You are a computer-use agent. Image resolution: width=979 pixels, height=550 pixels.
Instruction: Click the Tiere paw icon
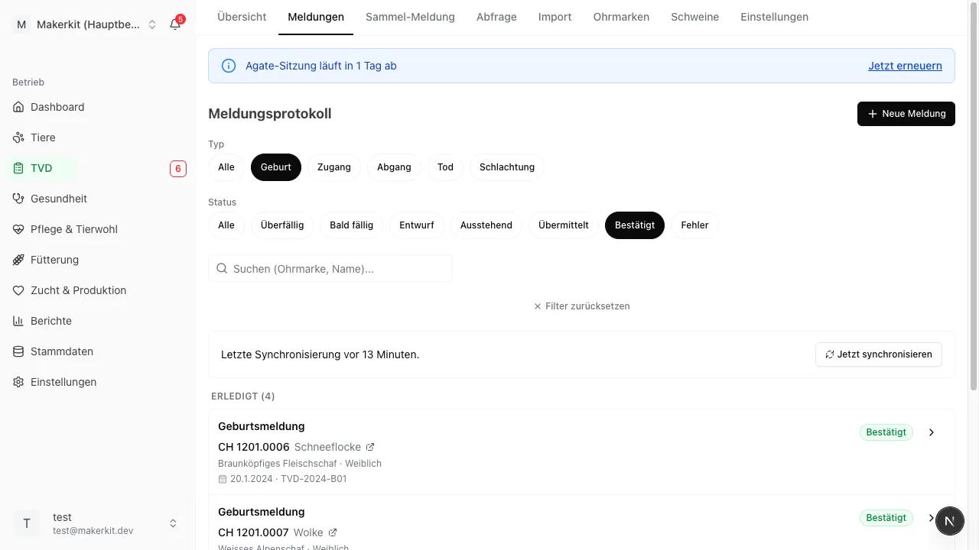click(18, 137)
